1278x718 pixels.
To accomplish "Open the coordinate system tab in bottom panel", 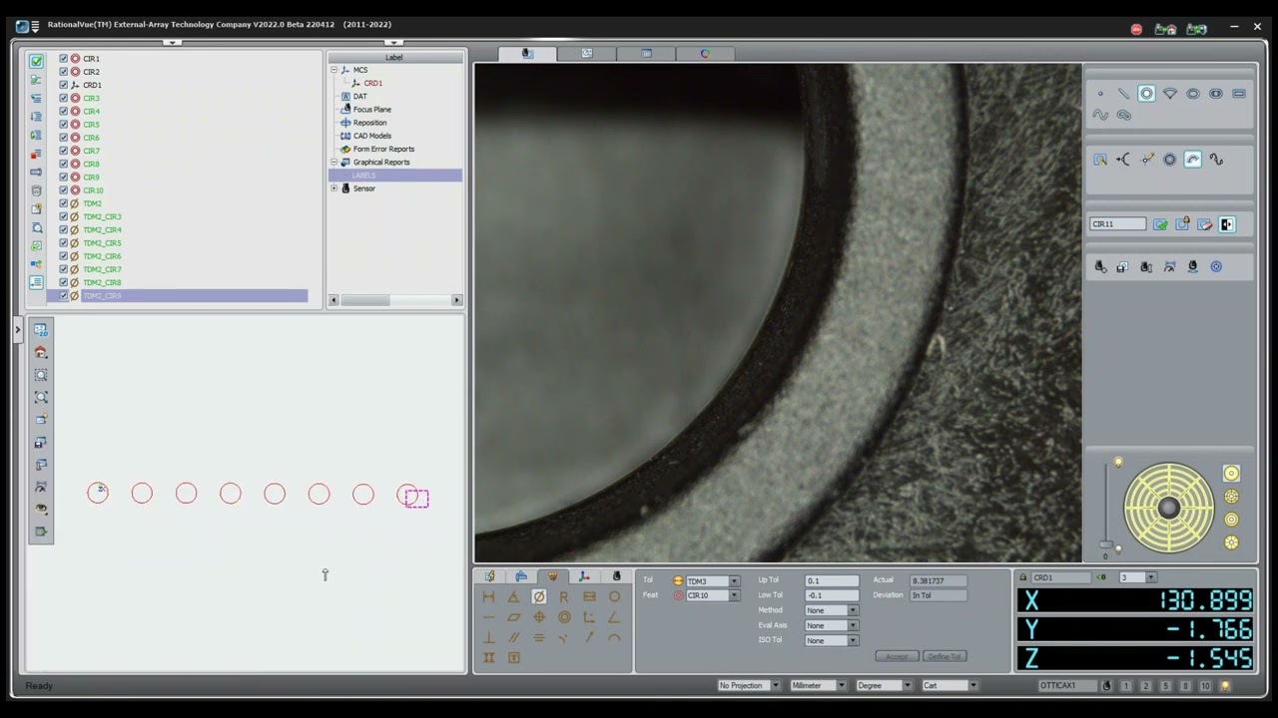I will [x=584, y=576].
